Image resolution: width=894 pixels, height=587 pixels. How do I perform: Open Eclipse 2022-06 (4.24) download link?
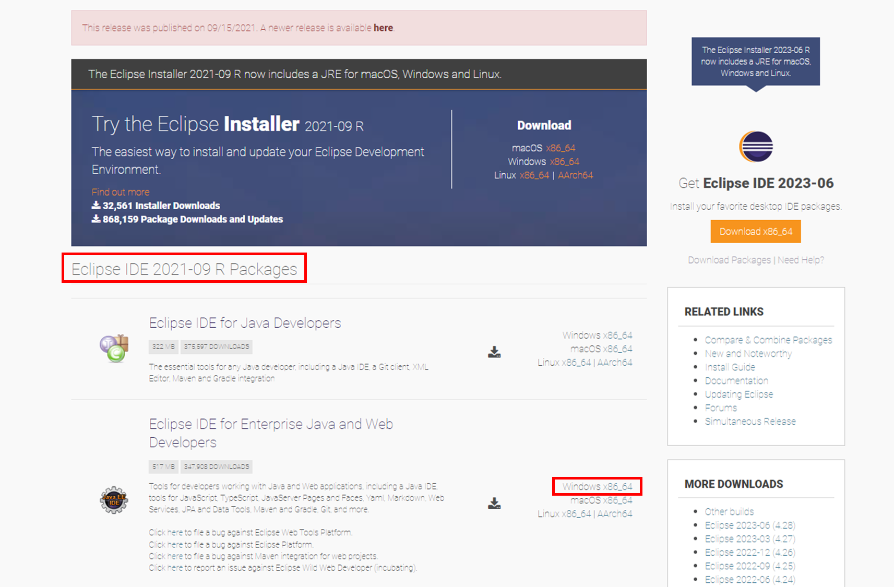750,579
